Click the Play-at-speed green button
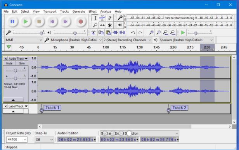239x150 pixels. point(183,32)
